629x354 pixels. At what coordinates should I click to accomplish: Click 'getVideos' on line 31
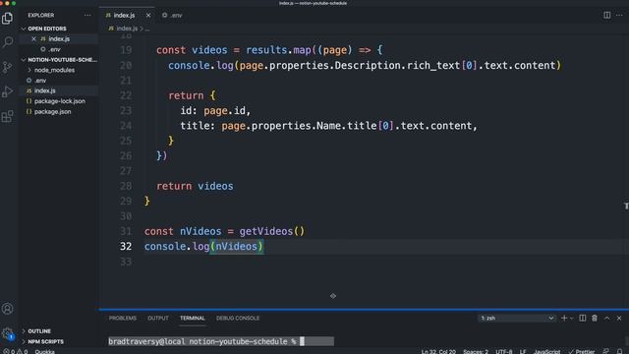click(266, 232)
